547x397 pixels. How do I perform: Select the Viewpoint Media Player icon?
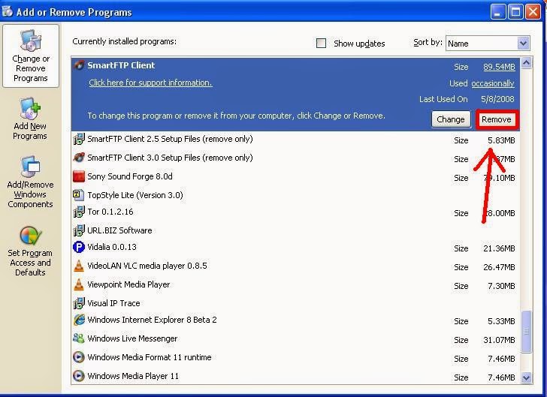(x=79, y=284)
